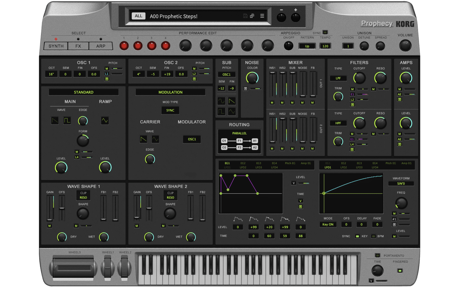This screenshot has height=287, width=459.
Task: Switch to the FX page
Action: (x=78, y=46)
